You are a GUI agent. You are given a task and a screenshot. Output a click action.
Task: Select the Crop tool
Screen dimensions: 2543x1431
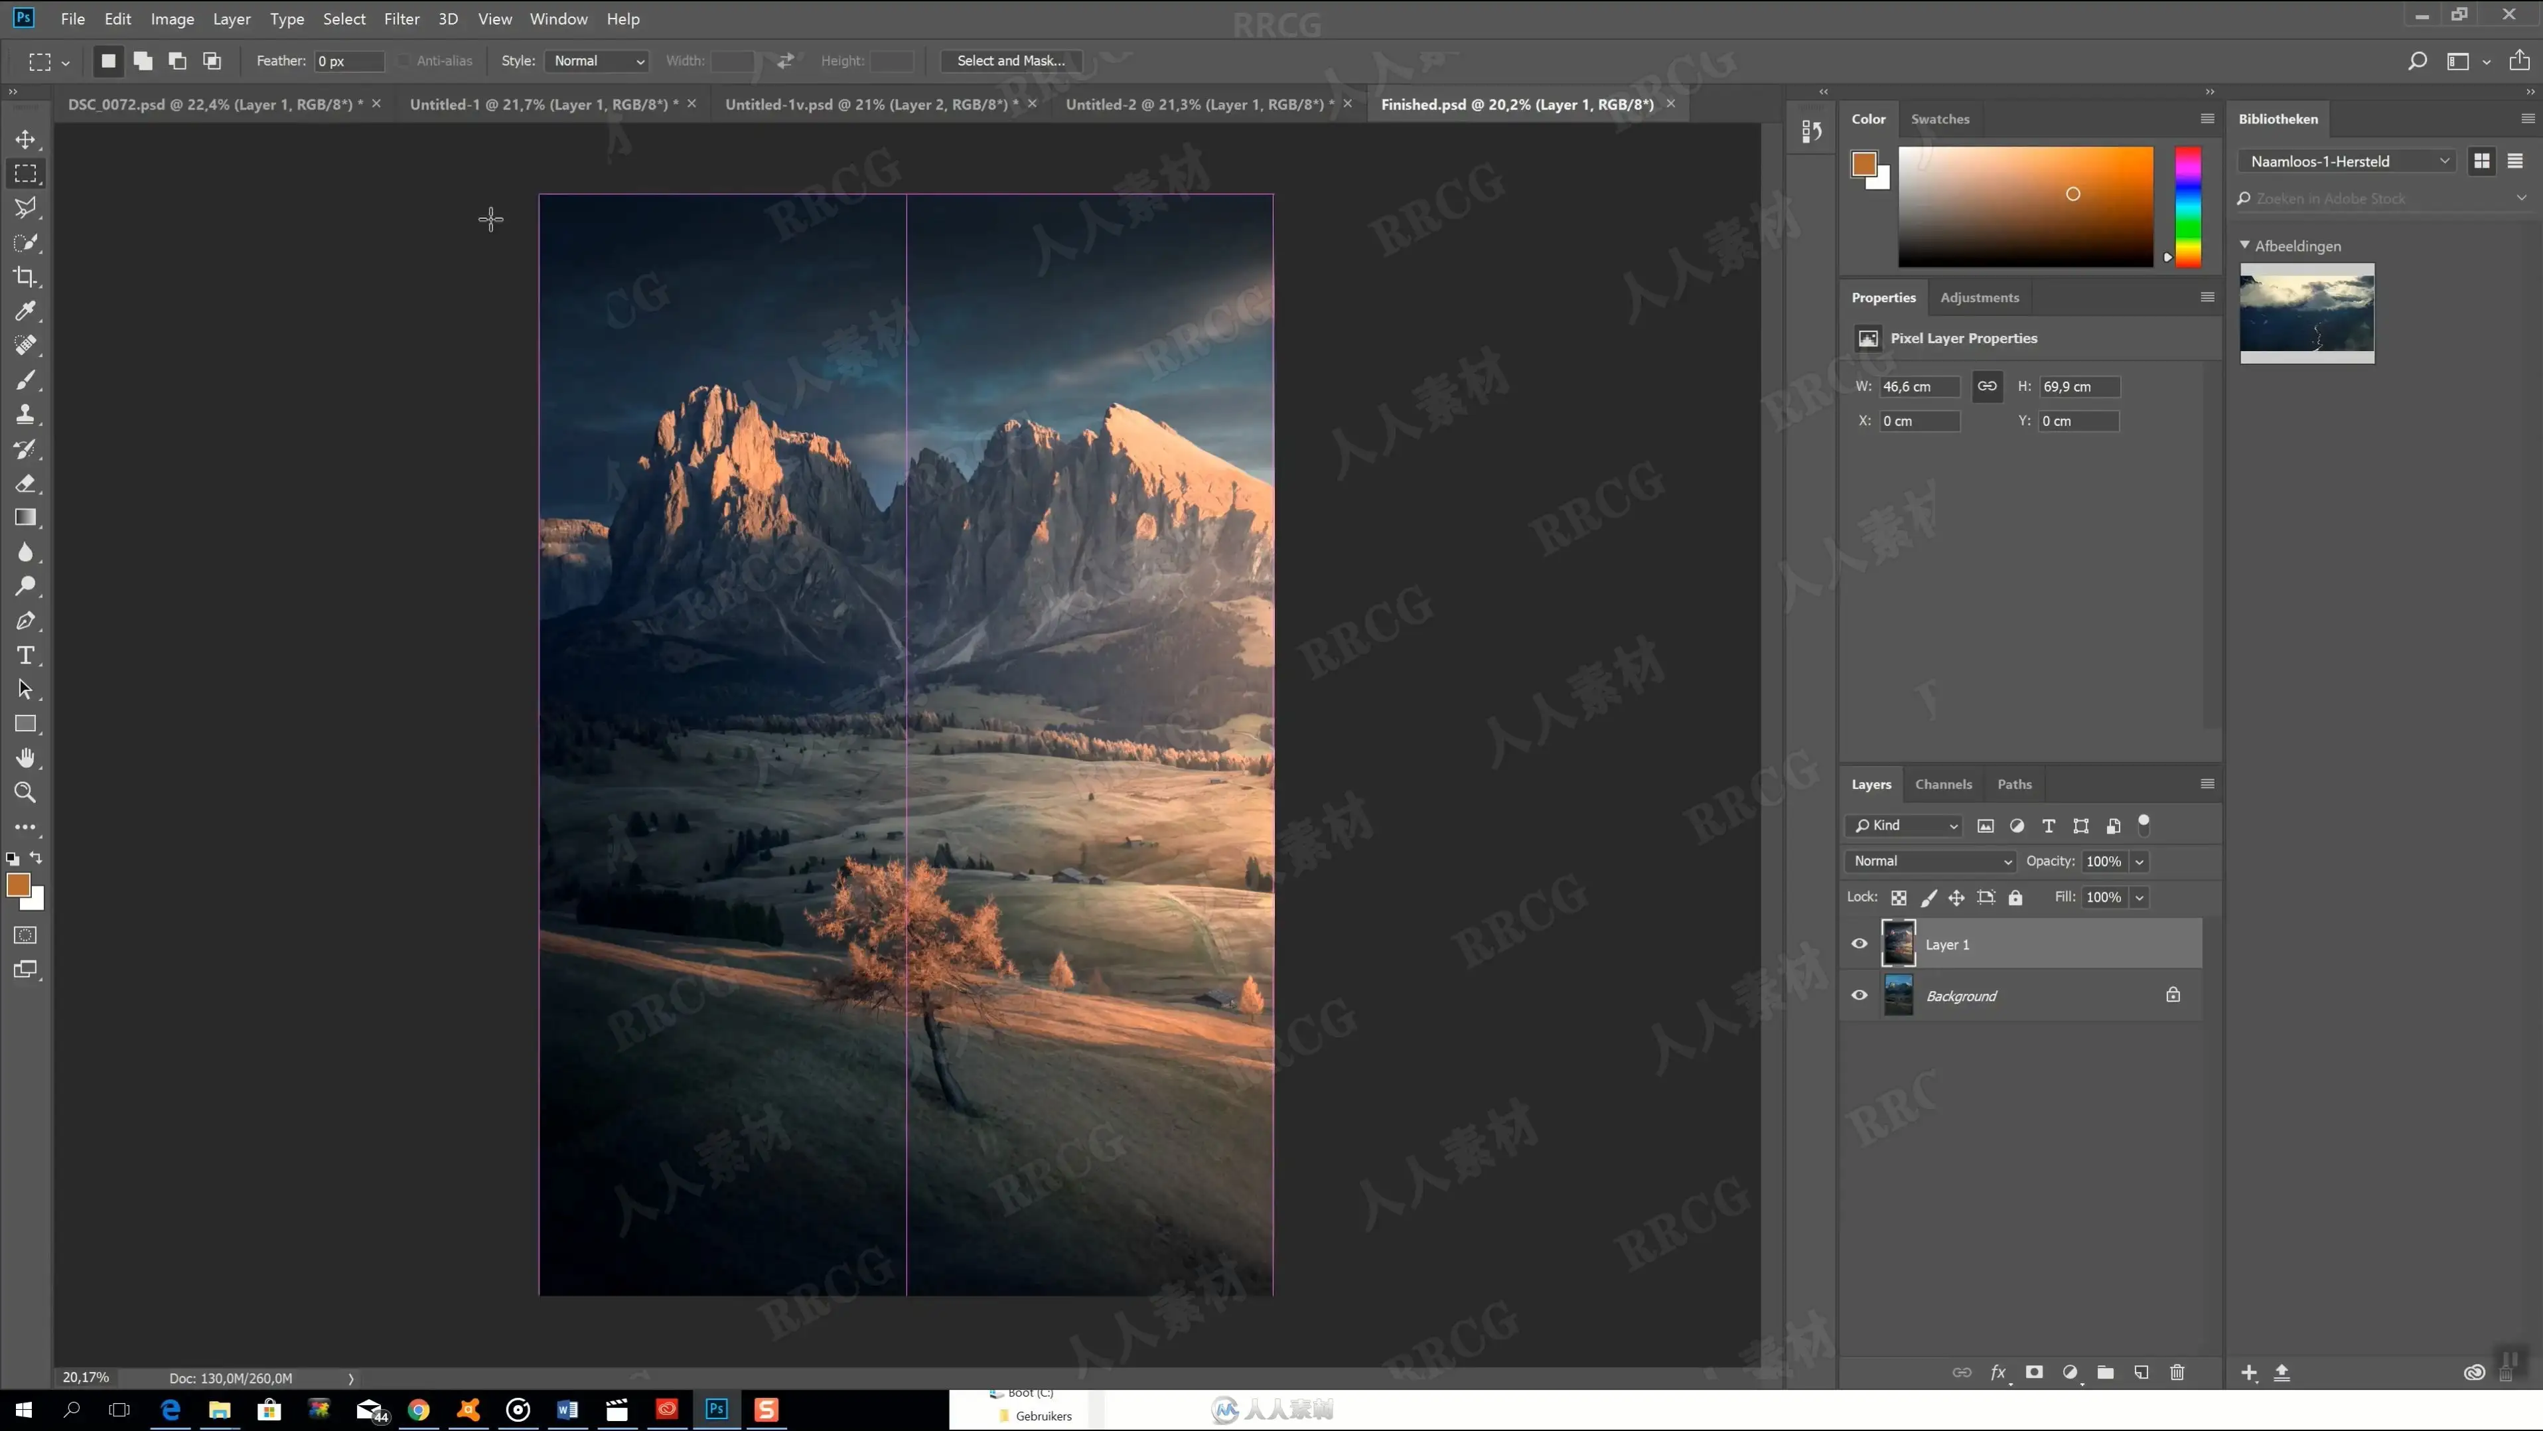click(26, 277)
